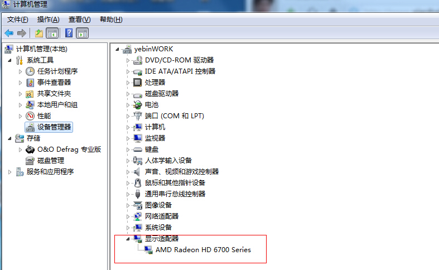
Task: Select 设备管理器 in the left tree
Action: click(x=54, y=127)
